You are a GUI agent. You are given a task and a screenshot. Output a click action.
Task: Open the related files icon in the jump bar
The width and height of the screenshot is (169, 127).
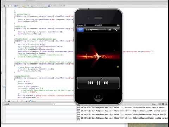(x=4, y=6)
